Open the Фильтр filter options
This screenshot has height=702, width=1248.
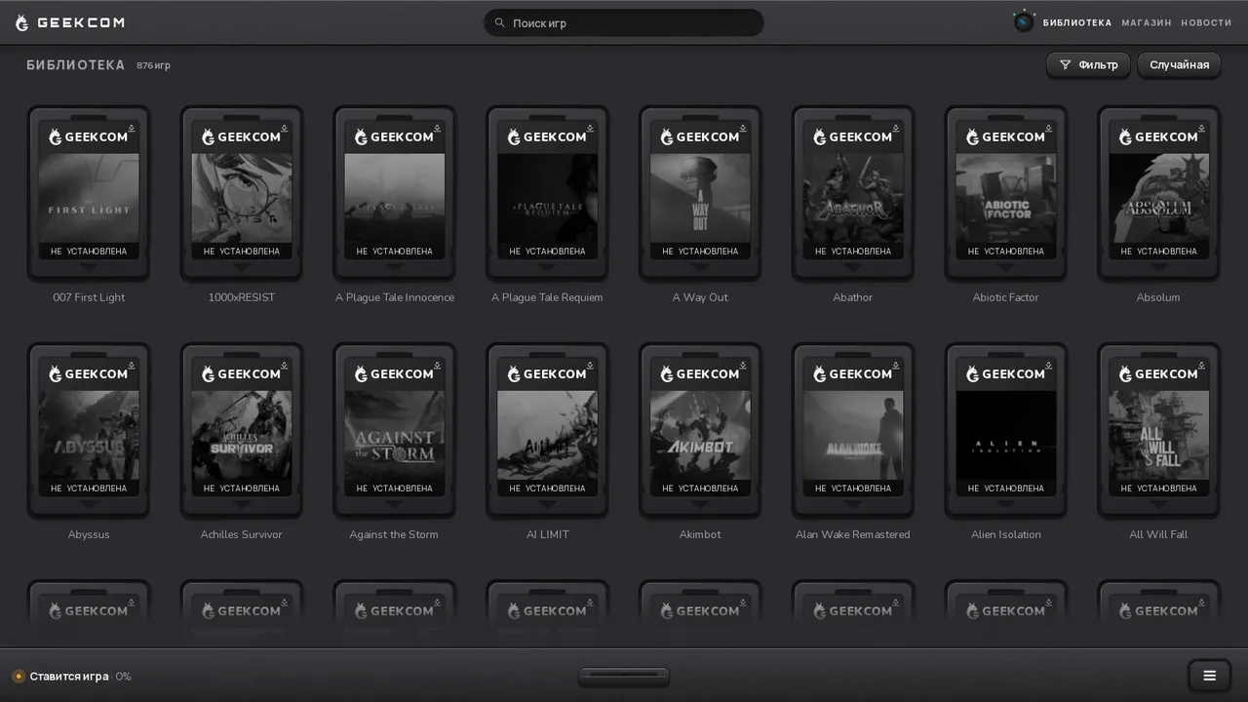click(x=1088, y=64)
